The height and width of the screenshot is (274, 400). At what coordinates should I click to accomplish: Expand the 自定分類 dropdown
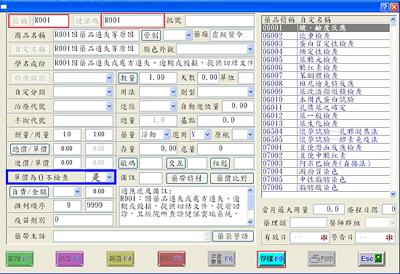point(109,92)
